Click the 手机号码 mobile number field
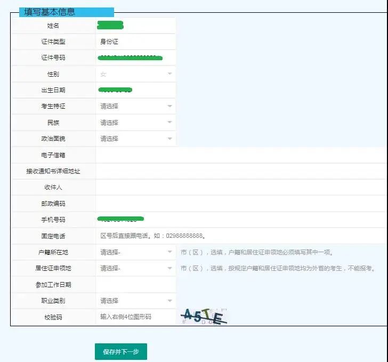The height and width of the screenshot is (362, 388). tap(241, 220)
